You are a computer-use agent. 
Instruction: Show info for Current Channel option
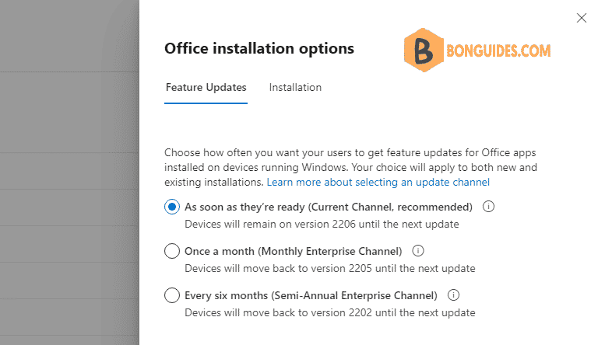click(488, 207)
